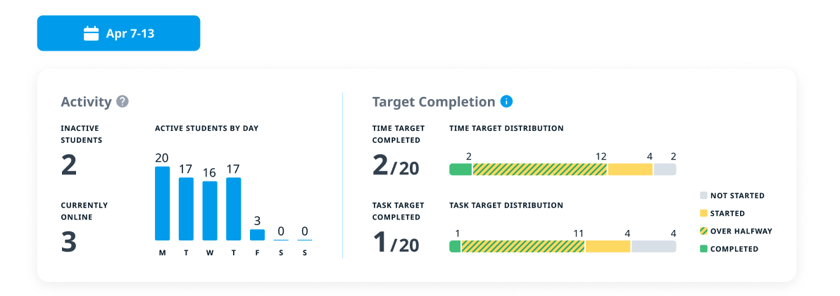840x296 pixels.
Task: Click striped over-halfway segment in task target bar
Action: click(x=523, y=247)
